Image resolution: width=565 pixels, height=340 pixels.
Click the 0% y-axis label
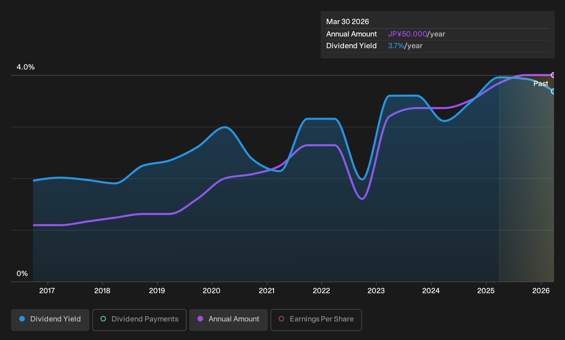tap(22, 274)
